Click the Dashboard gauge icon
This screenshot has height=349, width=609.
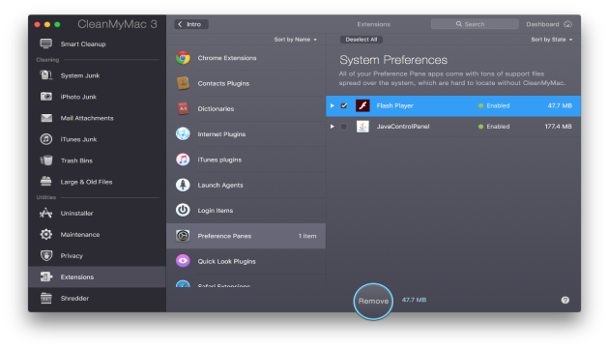[x=567, y=24]
